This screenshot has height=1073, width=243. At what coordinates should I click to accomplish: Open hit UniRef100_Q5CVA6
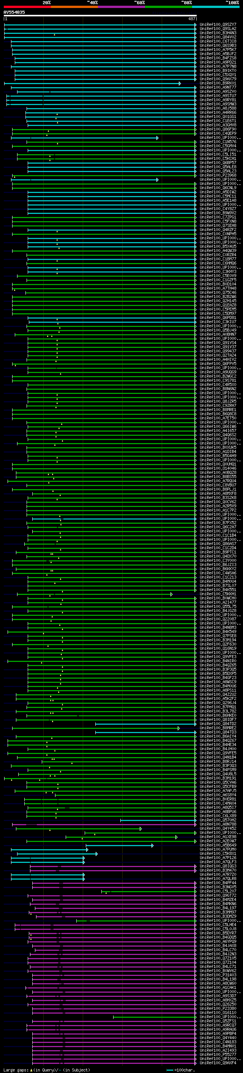click(x=218, y=782)
